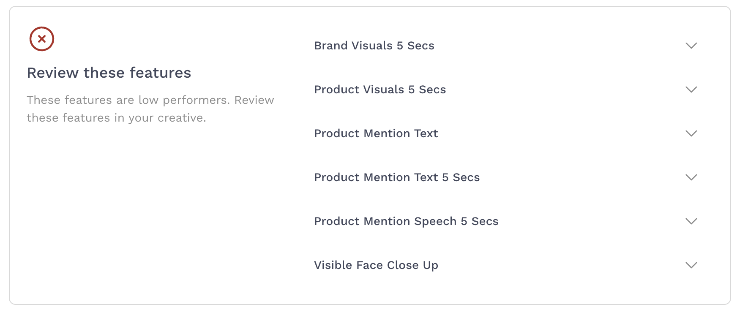Screen dimensions: 737x315
Task: Click the Product Mention Text label
Action: 376,133
